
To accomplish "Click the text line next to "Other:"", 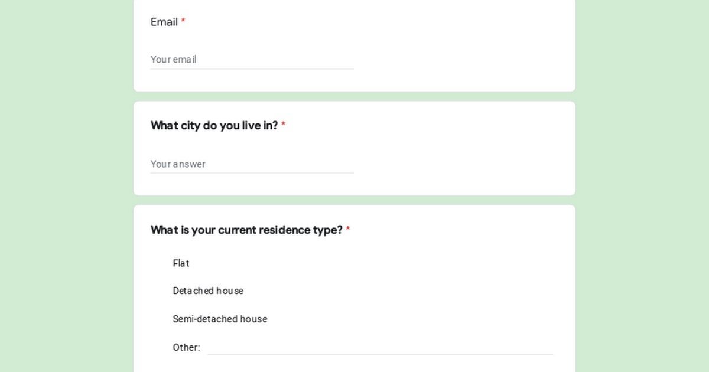I will point(380,348).
